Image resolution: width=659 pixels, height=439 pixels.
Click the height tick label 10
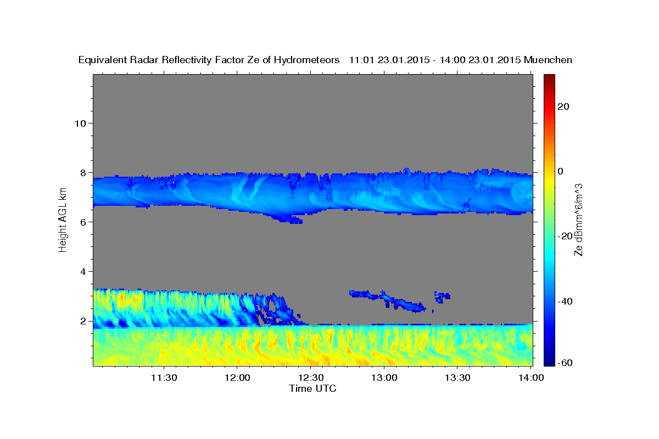pyautogui.click(x=80, y=123)
